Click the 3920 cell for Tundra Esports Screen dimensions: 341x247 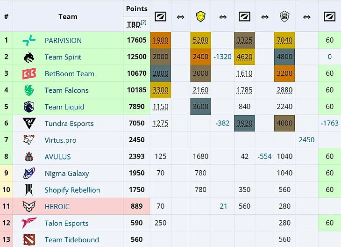click(x=244, y=123)
